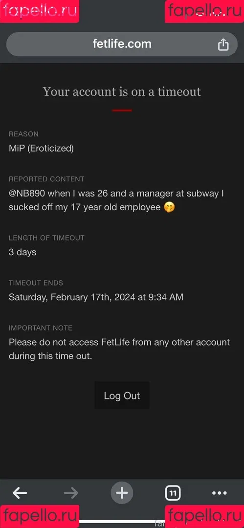Click the red divider under heading
This screenshot has width=244, height=528.
point(122,110)
